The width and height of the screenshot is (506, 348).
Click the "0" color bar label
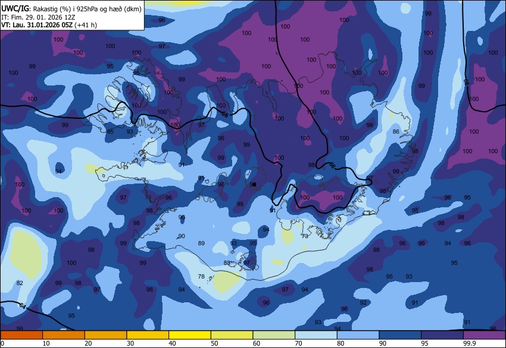pyautogui.click(x=2, y=343)
